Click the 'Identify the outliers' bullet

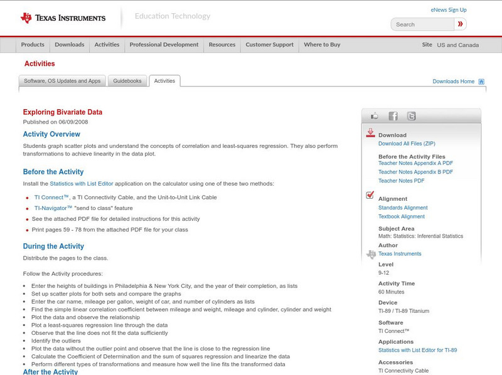(x=56, y=341)
